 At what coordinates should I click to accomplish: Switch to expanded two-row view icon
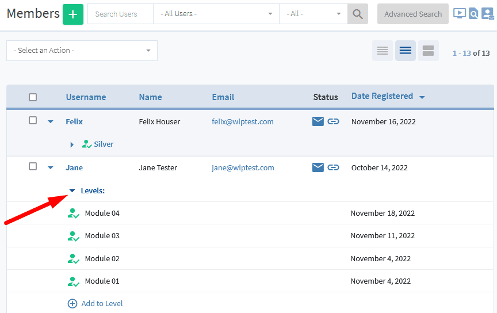point(428,51)
